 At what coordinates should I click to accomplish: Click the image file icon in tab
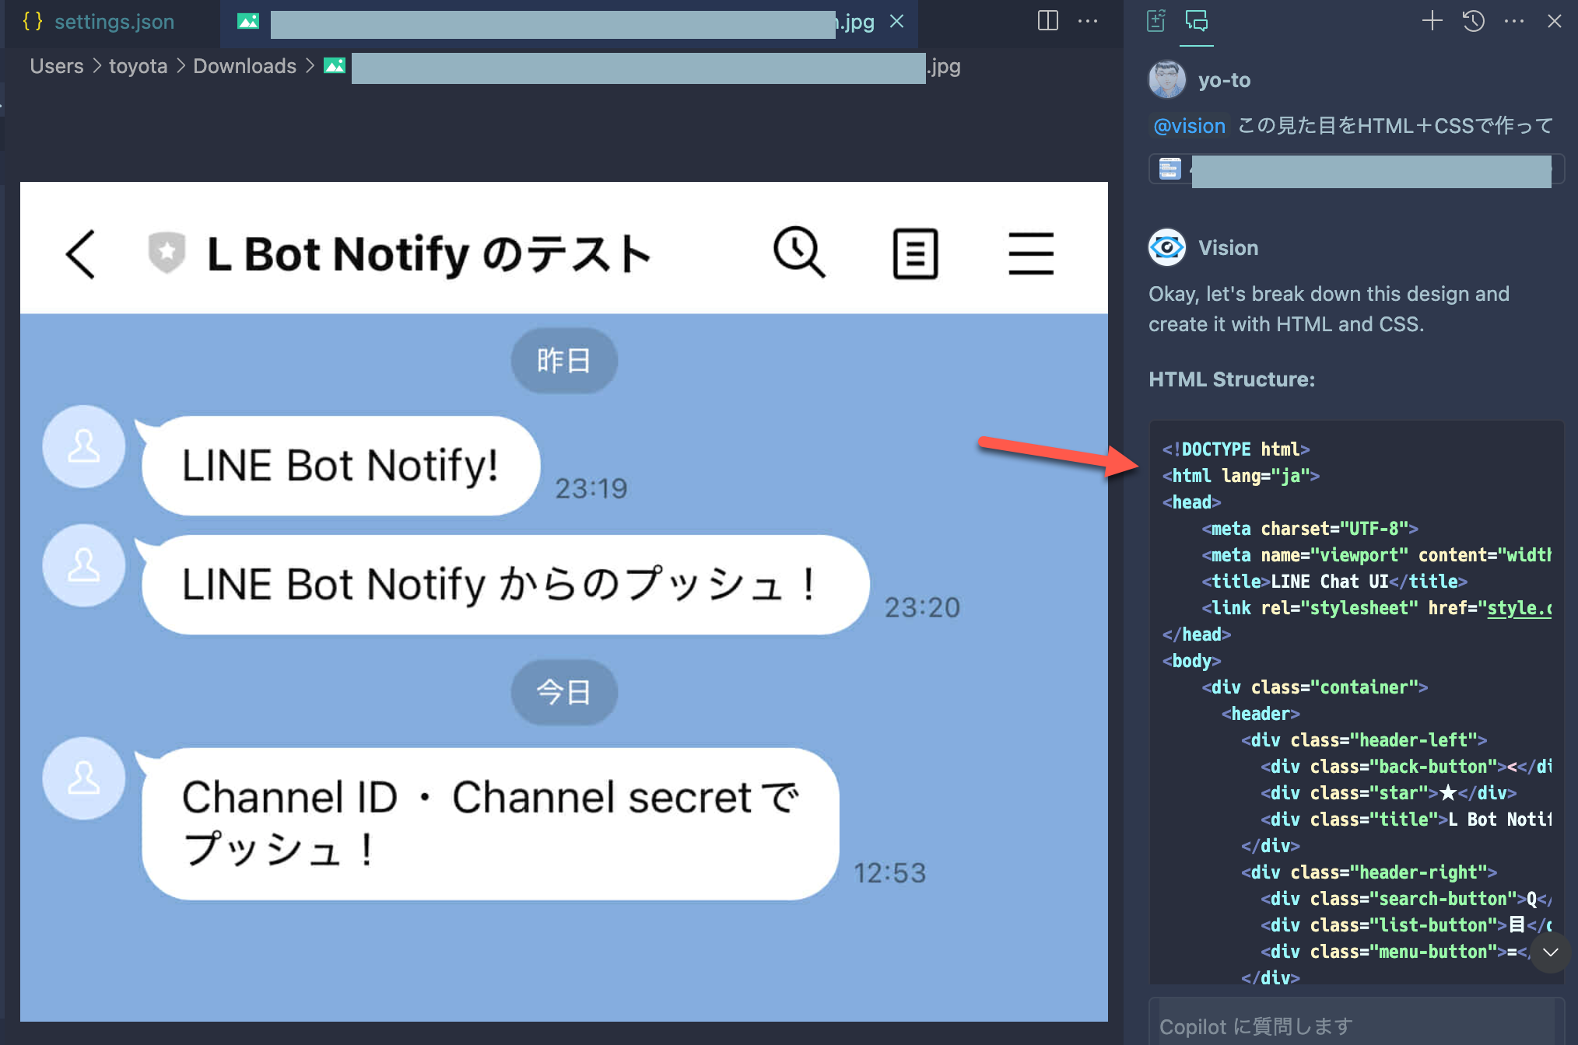(x=248, y=22)
